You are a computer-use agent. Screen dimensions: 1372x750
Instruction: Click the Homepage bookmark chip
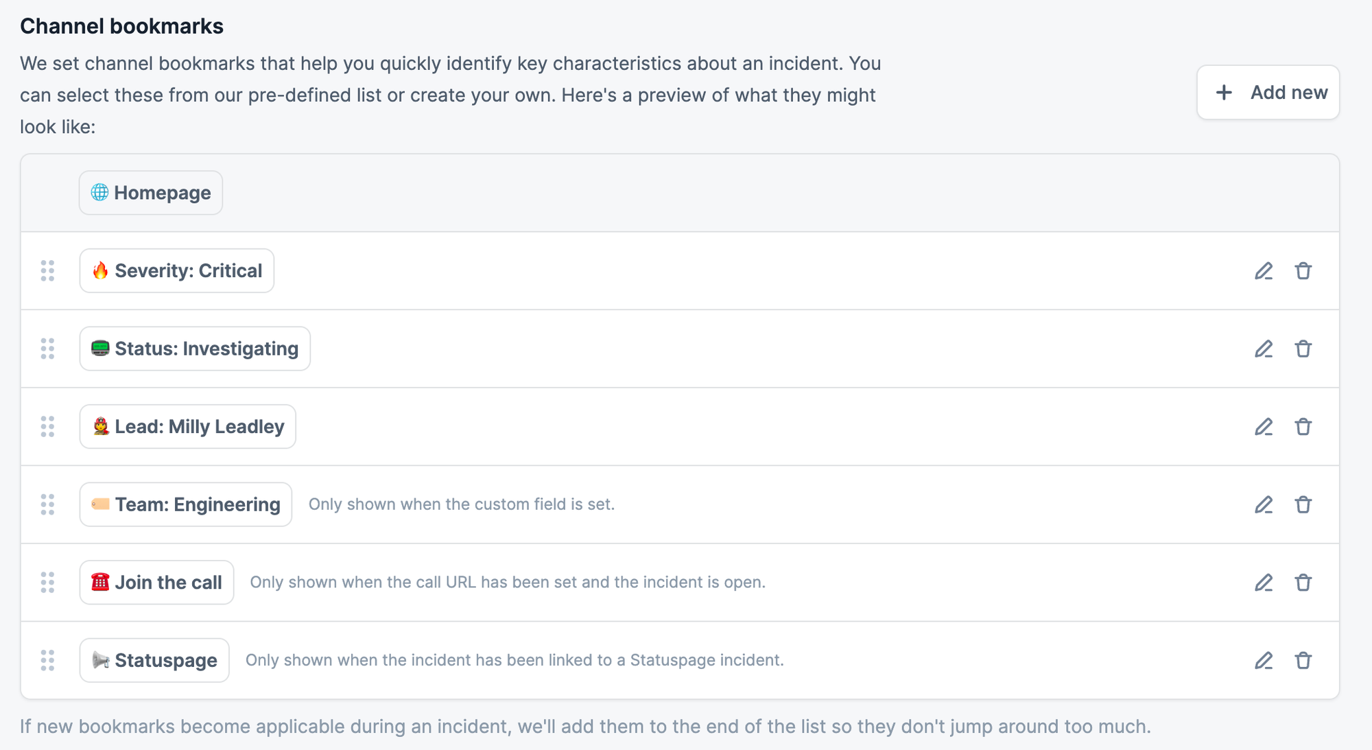point(151,193)
